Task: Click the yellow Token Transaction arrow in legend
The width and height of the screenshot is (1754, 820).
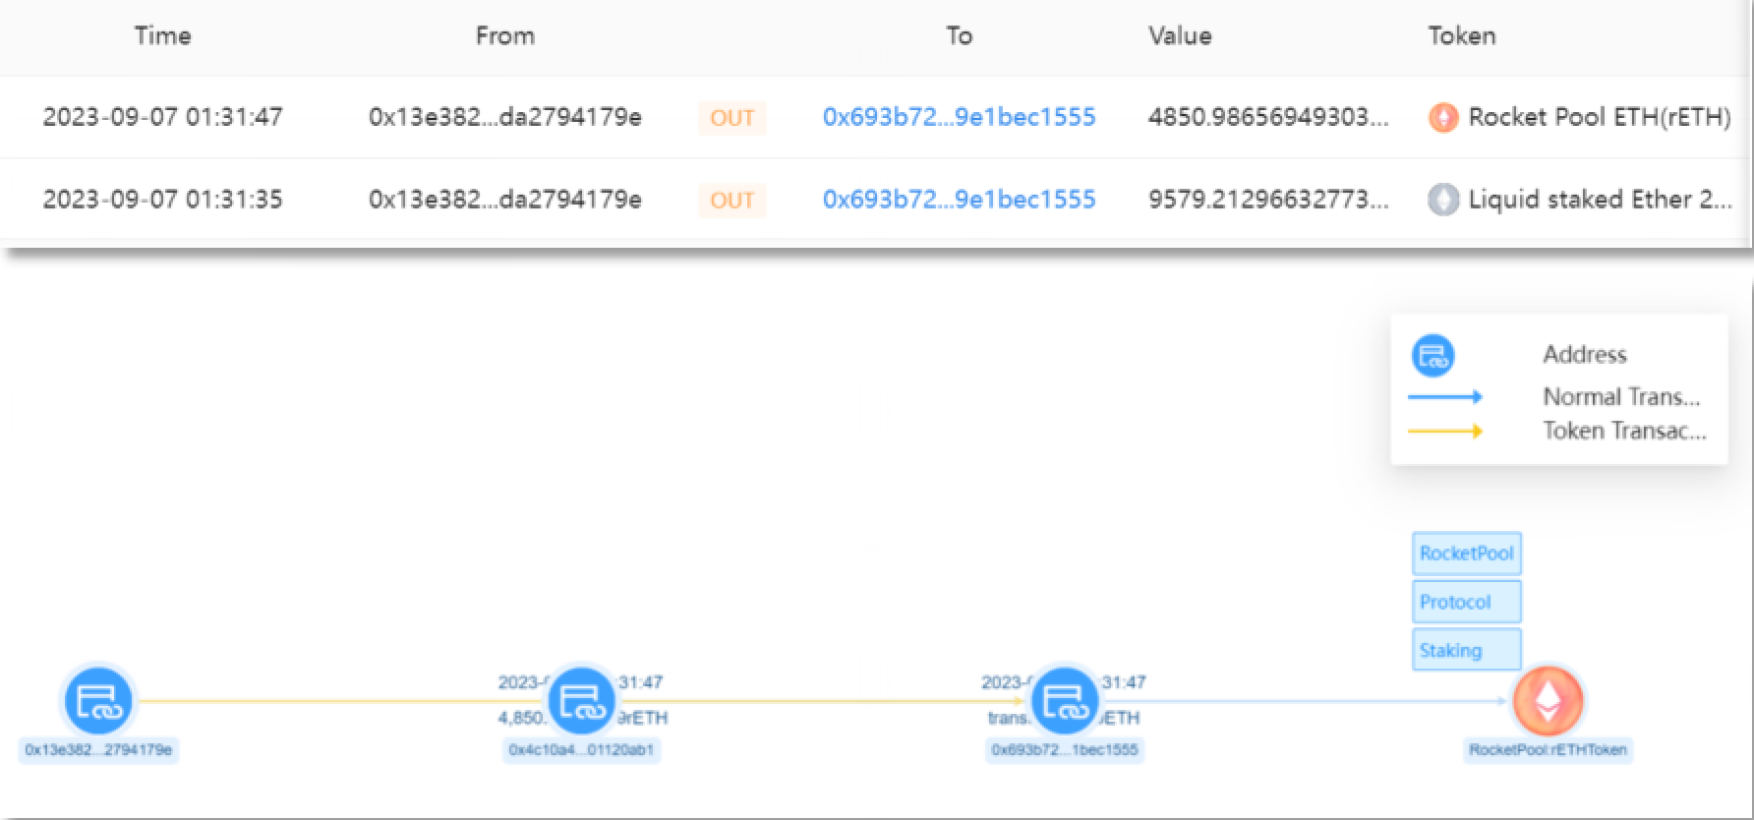Action: 1445,431
